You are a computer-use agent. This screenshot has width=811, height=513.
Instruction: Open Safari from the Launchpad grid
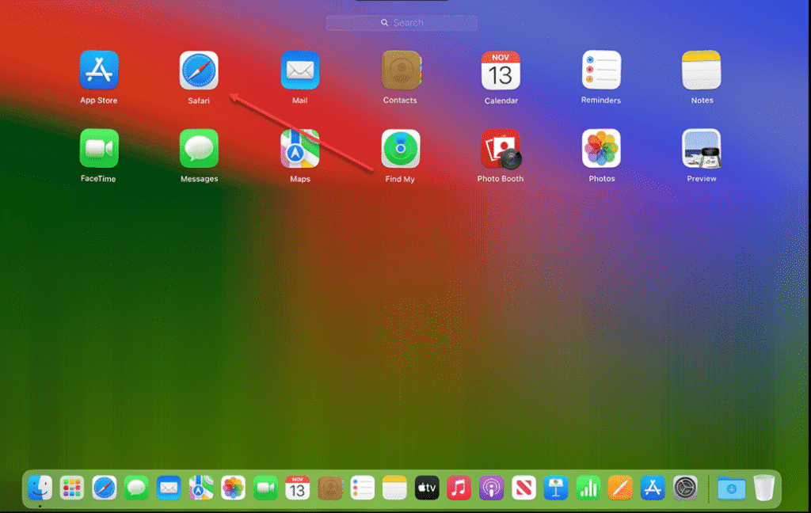(x=199, y=70)
